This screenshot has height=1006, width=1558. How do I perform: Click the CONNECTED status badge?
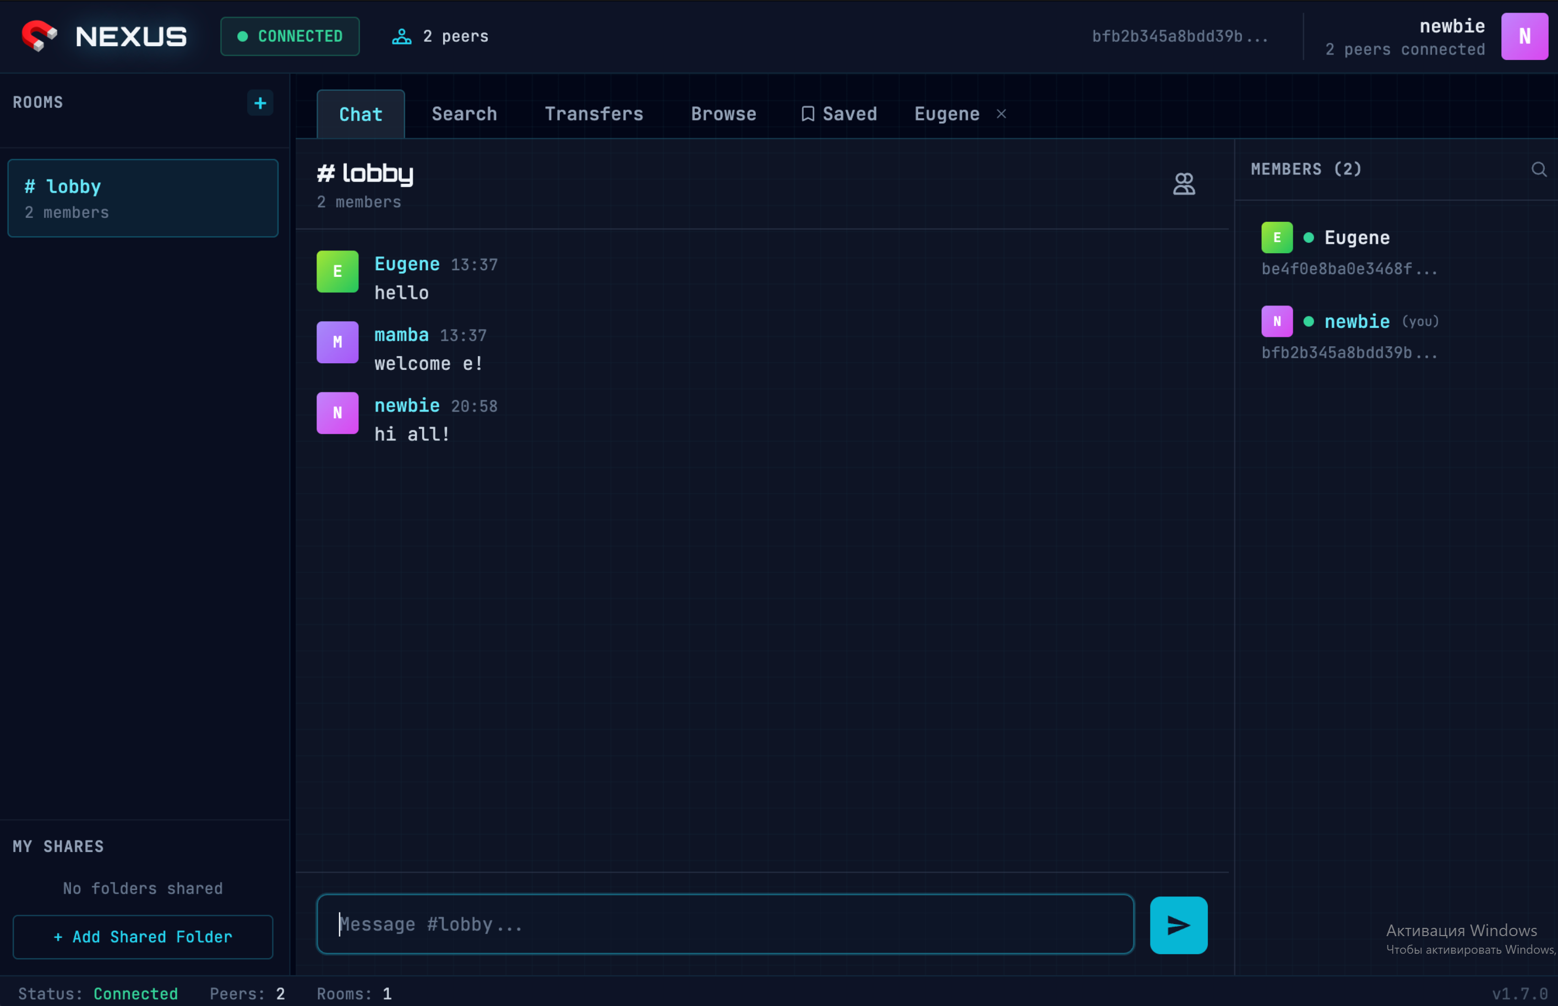290,36
